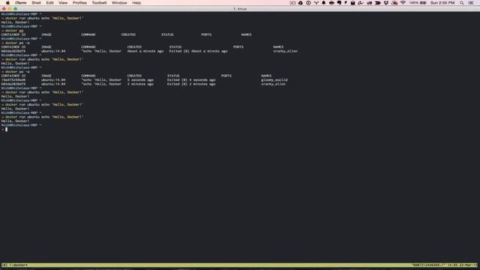480x270 pixels.
Task: Open the Edit menu
Action: coord(50,3)
